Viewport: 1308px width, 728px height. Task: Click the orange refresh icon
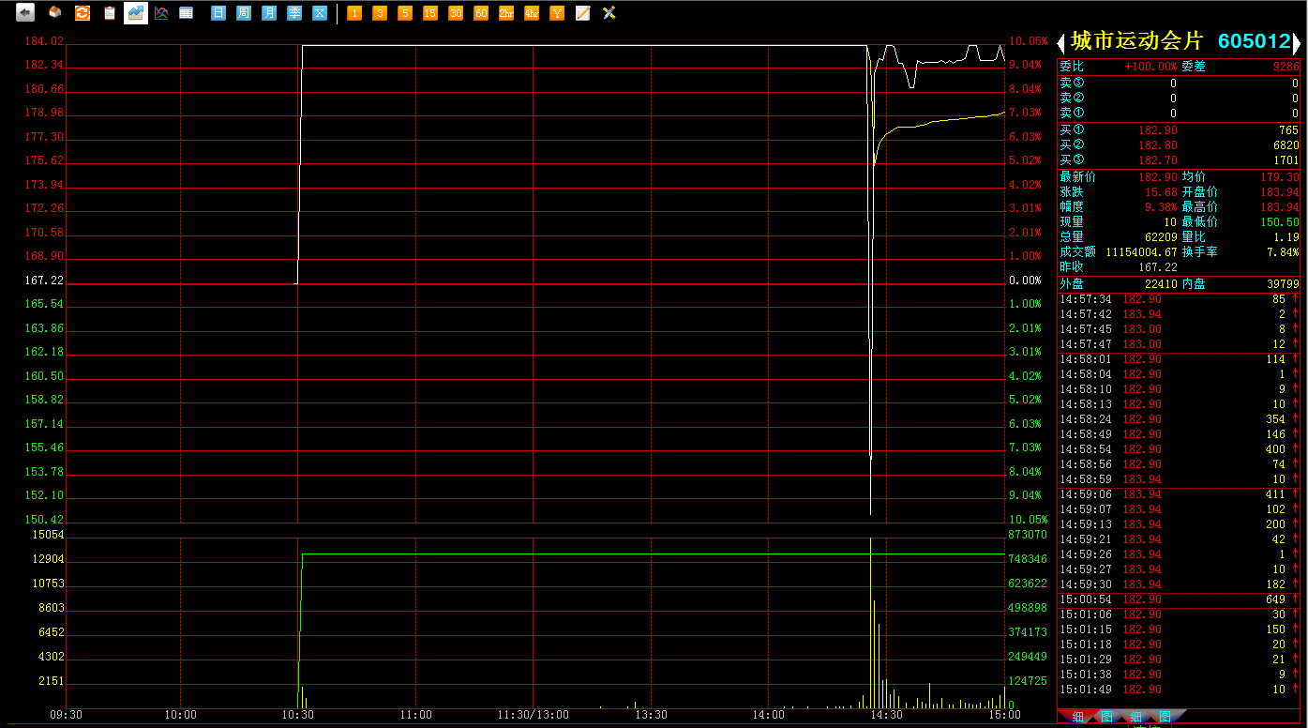(x=83, y=13)
